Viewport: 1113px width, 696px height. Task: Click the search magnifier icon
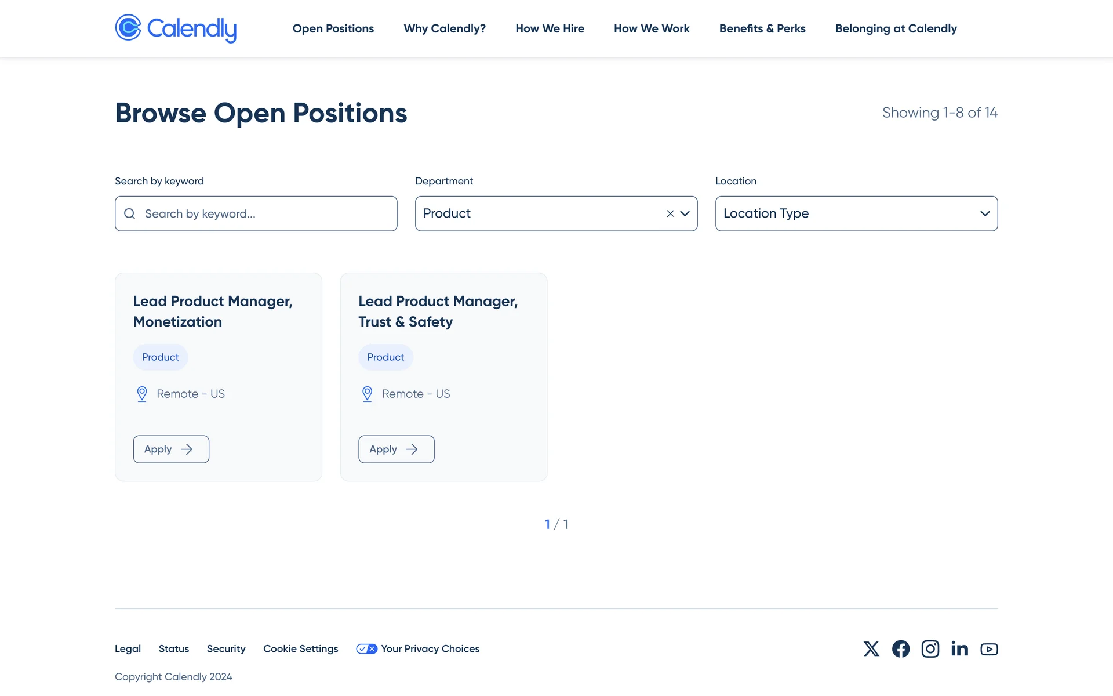pyautogui.click(x=130, y=214)
